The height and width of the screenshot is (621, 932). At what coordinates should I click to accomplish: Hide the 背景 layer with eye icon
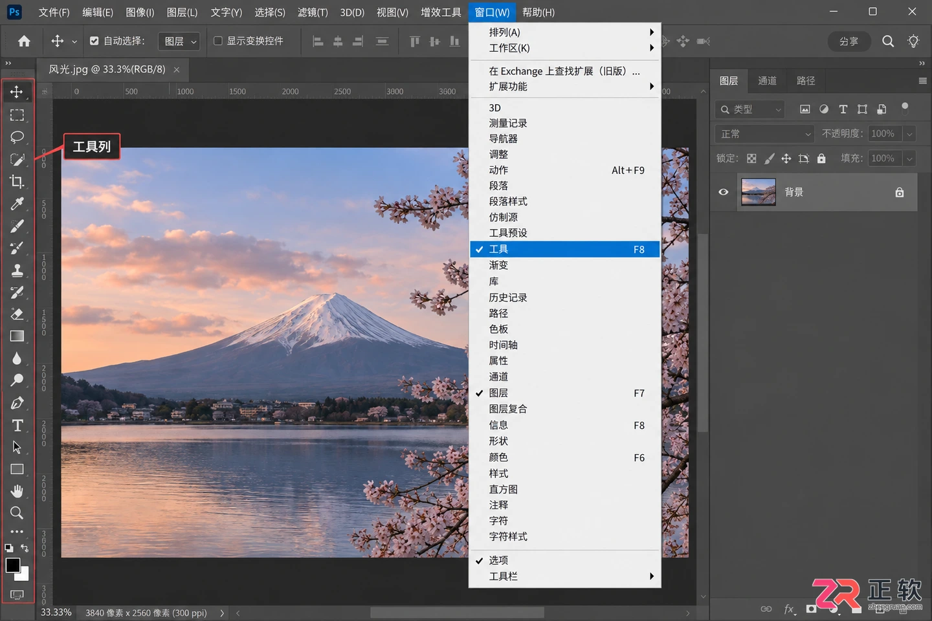[724, 192]
